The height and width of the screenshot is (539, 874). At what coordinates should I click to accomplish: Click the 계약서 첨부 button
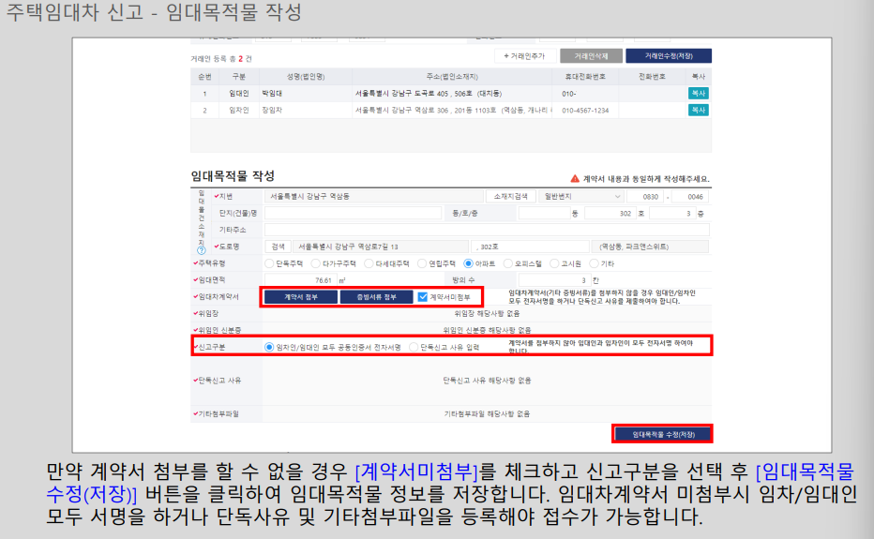pos(301,297)
